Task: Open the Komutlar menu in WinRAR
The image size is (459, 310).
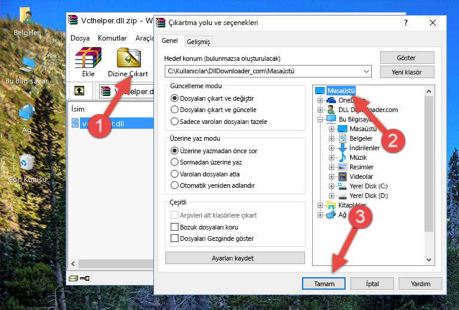Action: click(x=112, y=38)
